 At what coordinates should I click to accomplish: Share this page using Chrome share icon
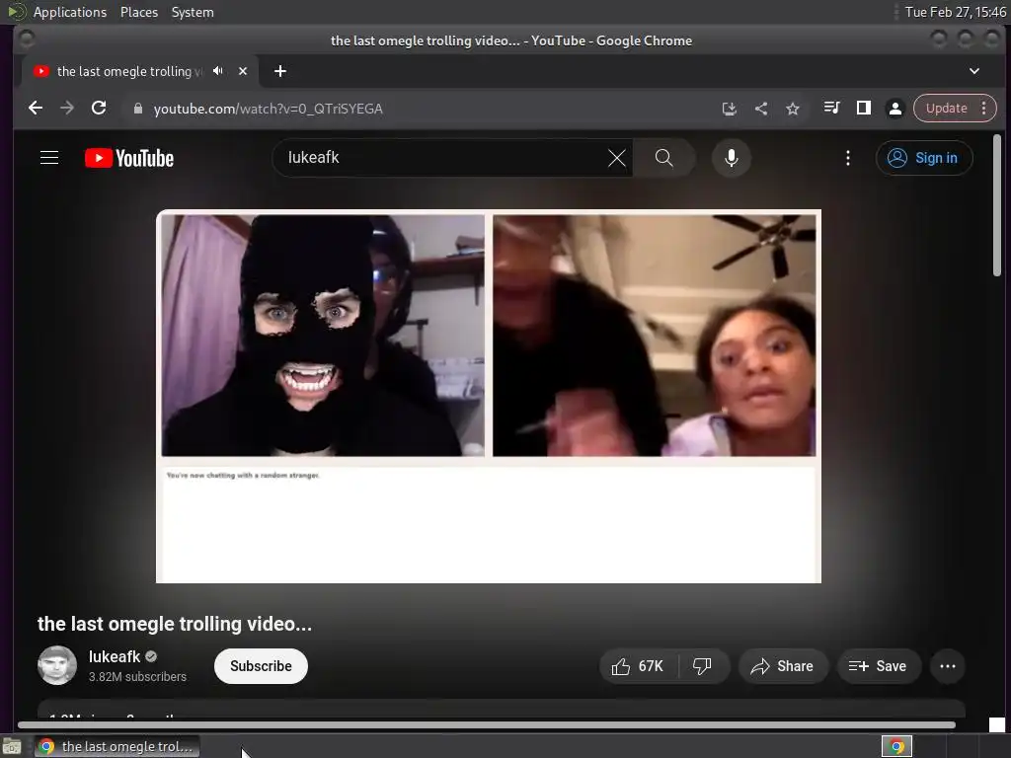(x=761, y=109)
